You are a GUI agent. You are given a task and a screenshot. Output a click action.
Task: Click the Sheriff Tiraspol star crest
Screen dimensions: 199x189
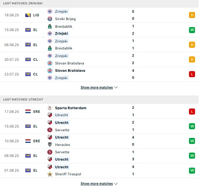[50, 174]
